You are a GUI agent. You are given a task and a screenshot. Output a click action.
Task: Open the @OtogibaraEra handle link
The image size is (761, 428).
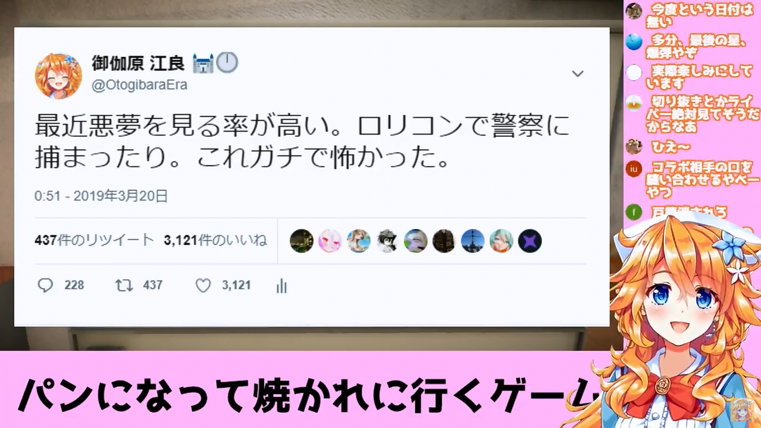[x=139, y=85]
